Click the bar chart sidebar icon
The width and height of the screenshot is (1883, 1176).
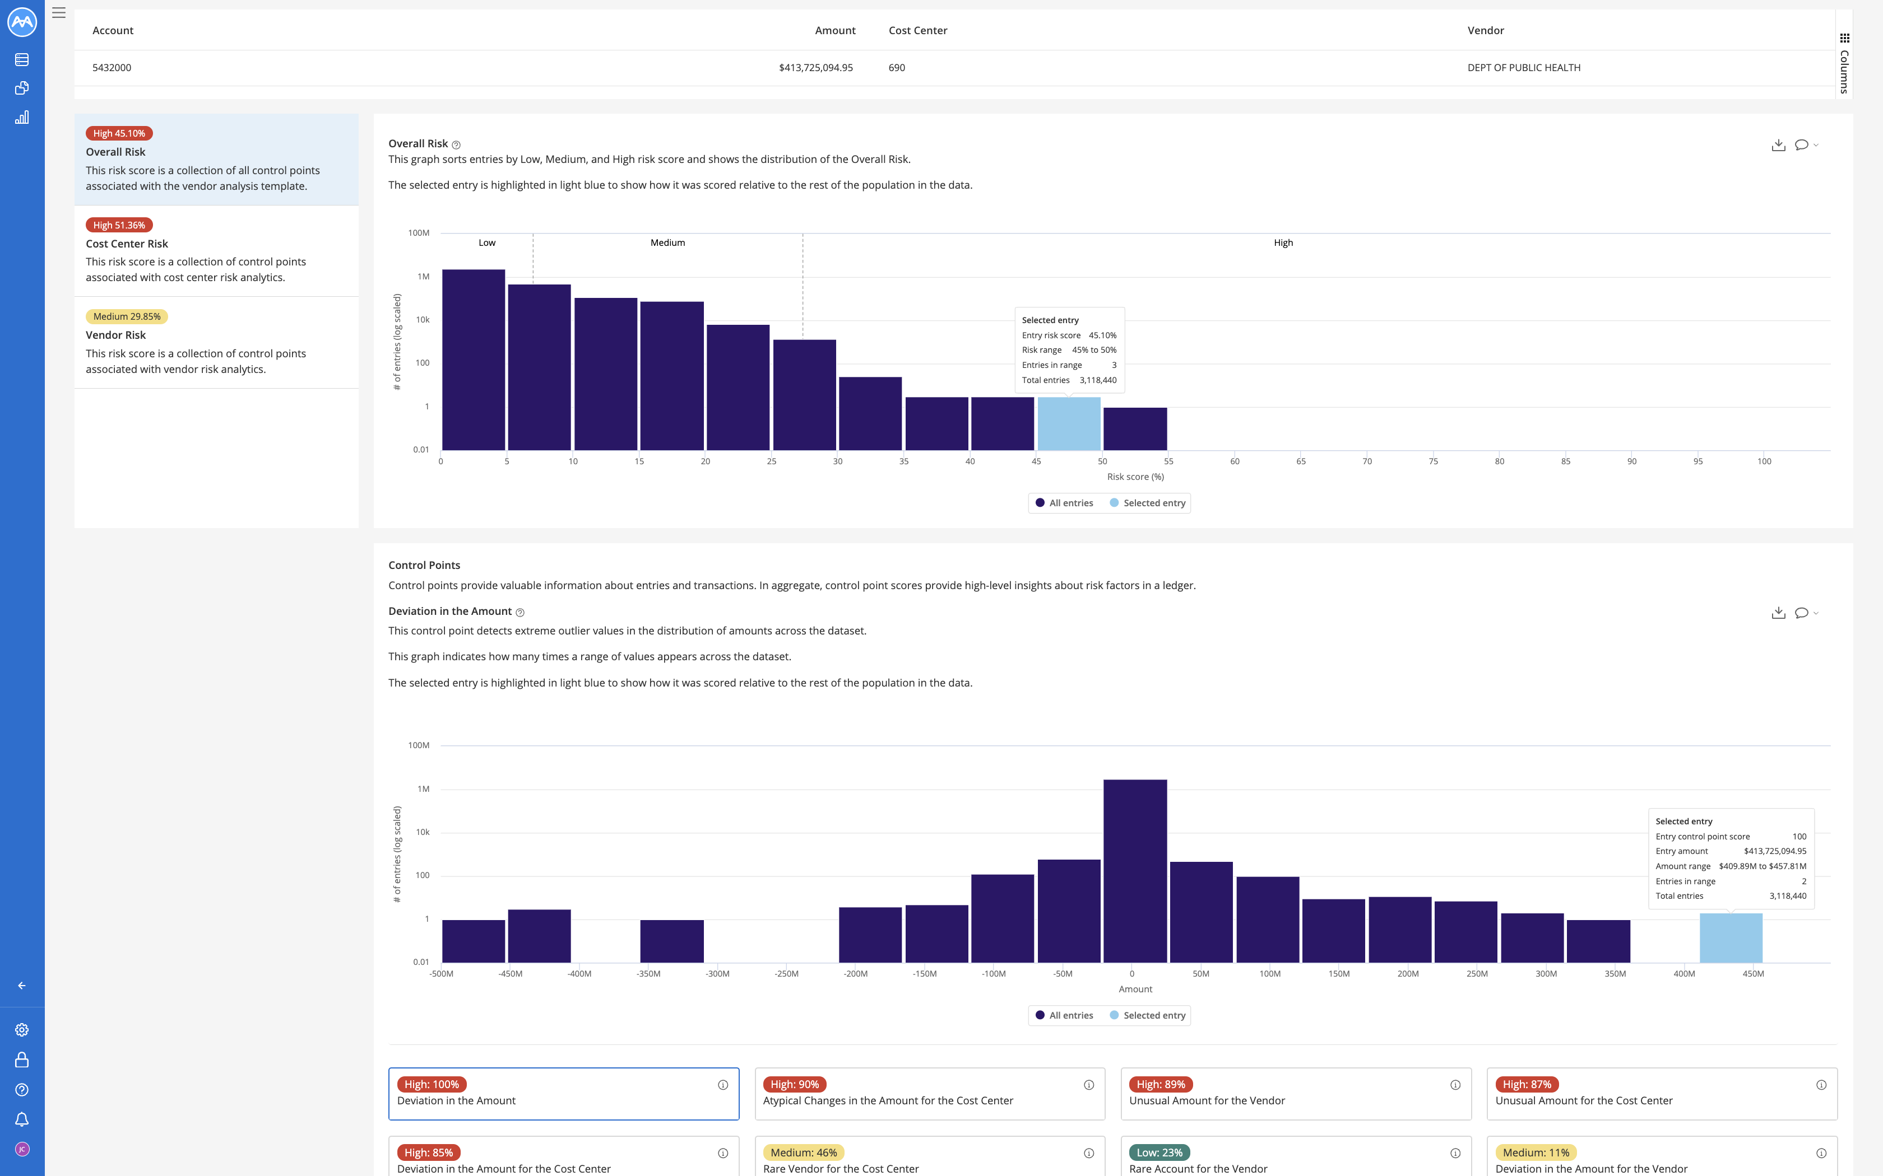pos(22,118)
